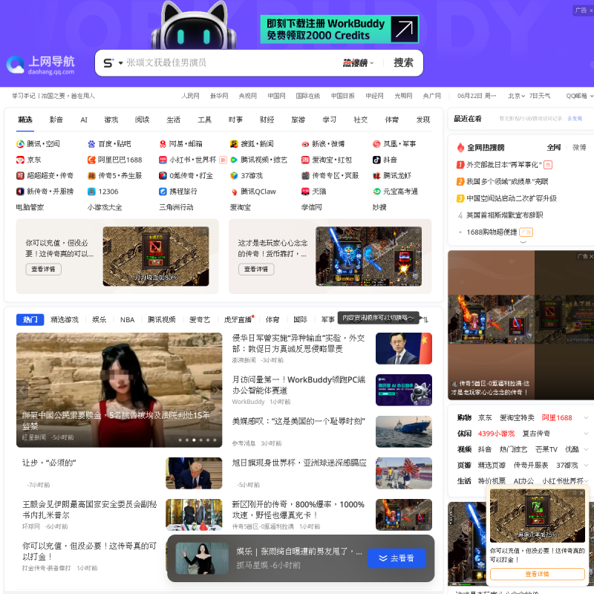This screenshot has width=594, height=594.
Task: Switch hot search list to 全网
Action: (x=553, y=147)
